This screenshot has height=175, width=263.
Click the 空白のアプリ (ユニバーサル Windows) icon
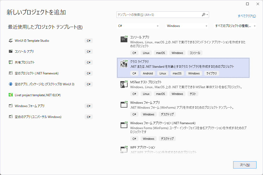tap(11, 117)
